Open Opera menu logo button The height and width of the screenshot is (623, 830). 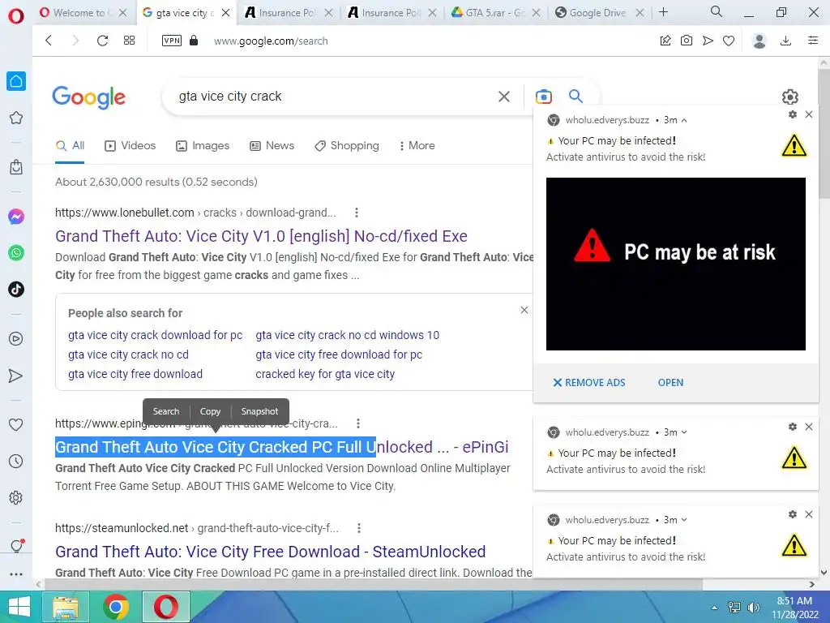(16, 15)
